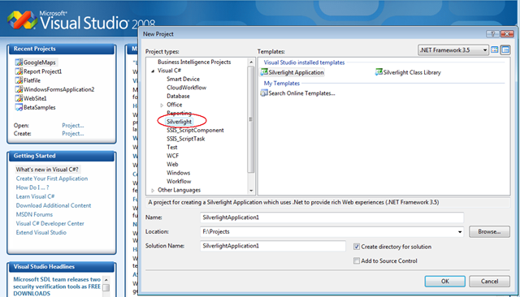This screenshot has width=520, height=297.
Task: Expand the Office tree node
Action: (x=162, y=105)
